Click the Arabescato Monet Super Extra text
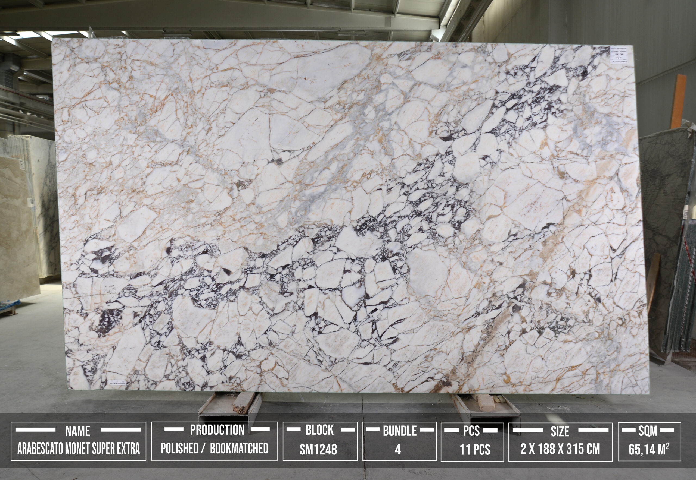The height and width of the screenshot is (480, 696). [78, 449]
